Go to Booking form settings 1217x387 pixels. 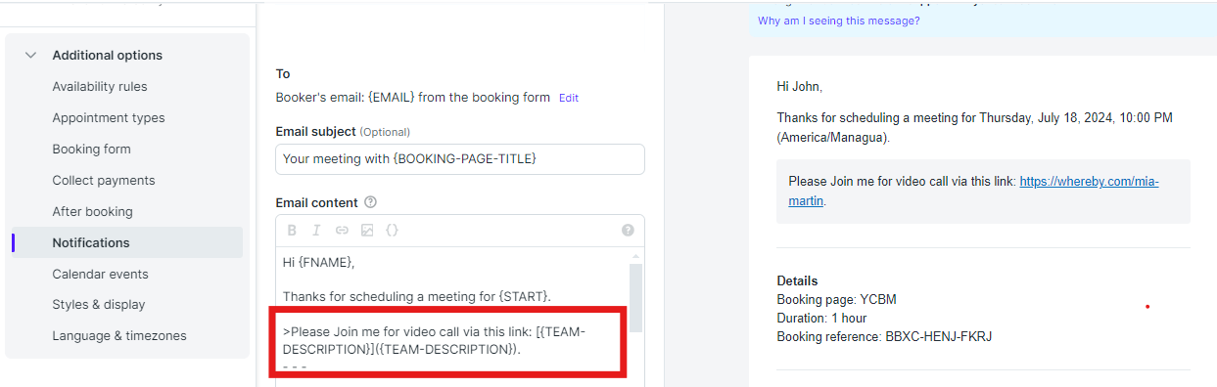(91, 150)
